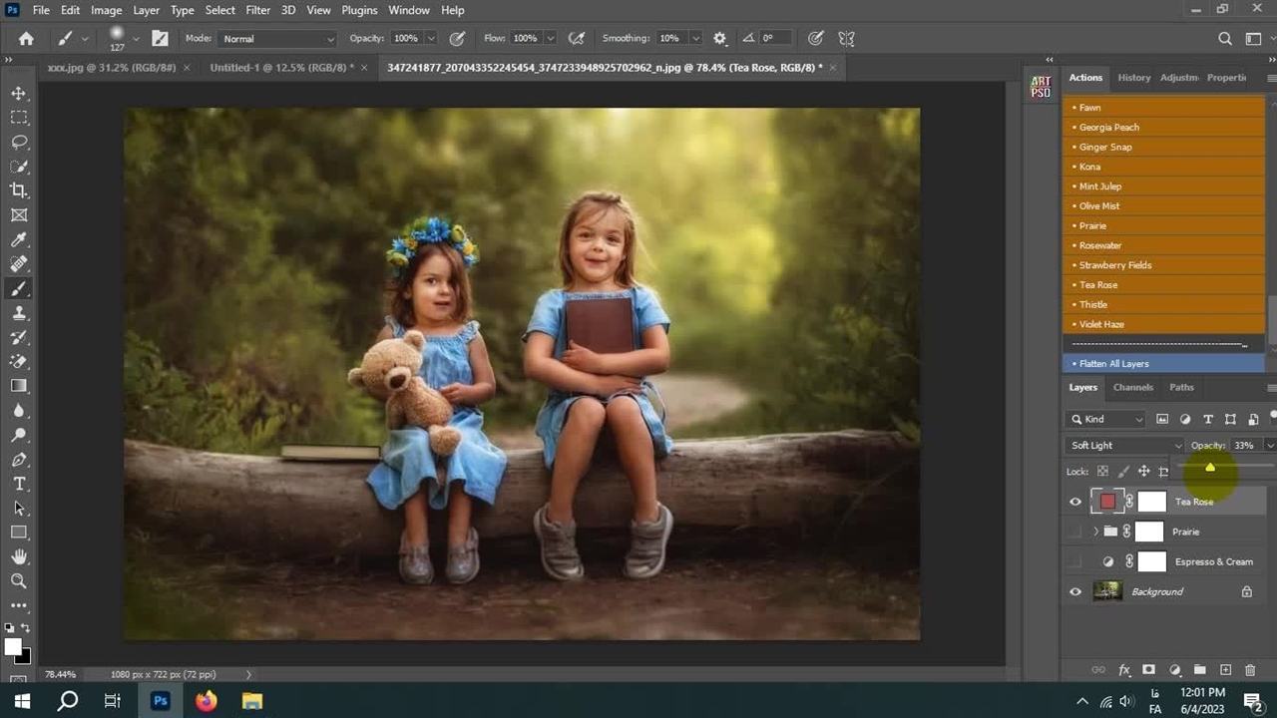The width and height of the screenshot is (1277, 718).
Task: Select the Crop tool
Action: click(19, 190)
